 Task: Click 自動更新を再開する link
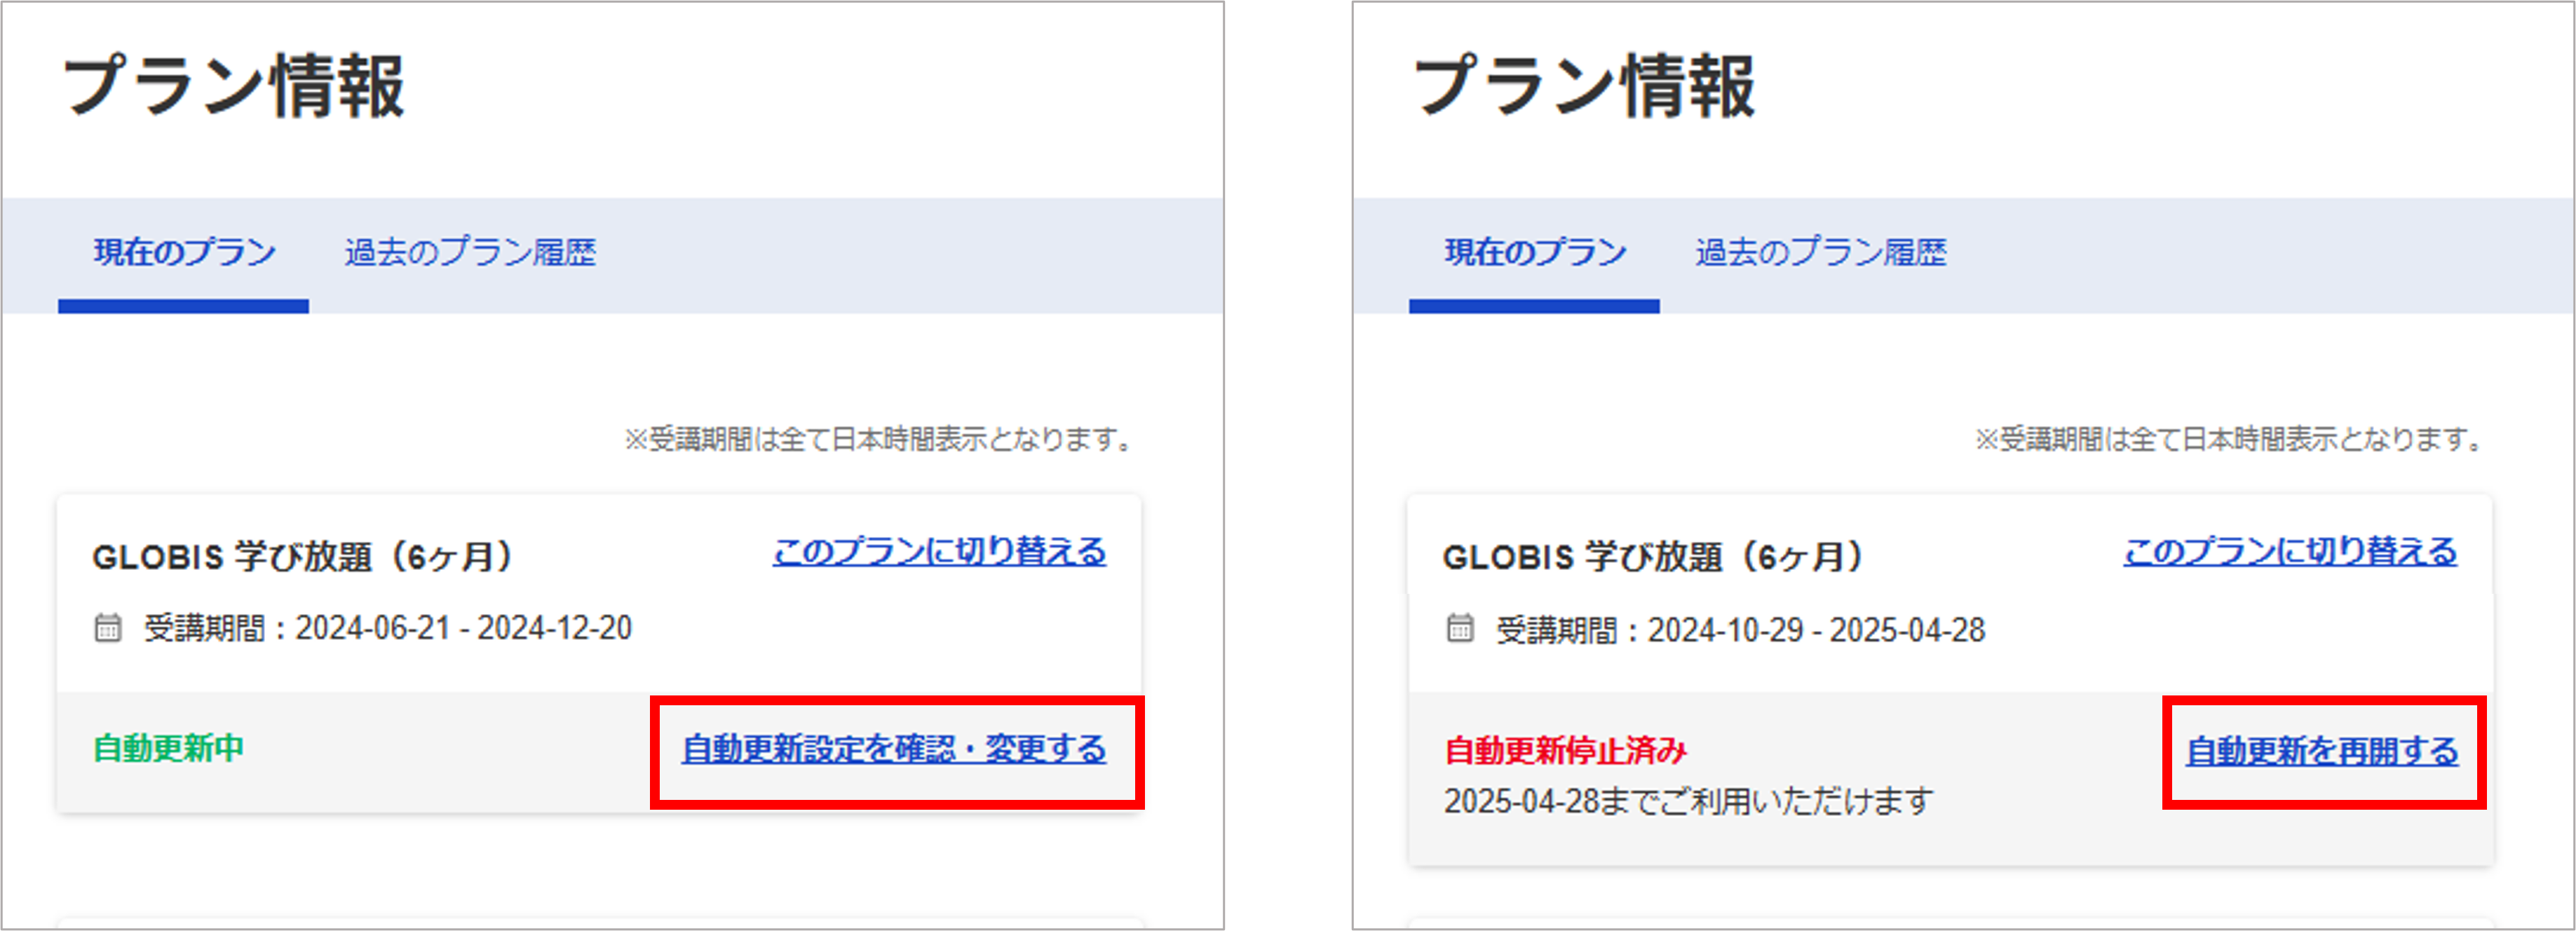2322,751
